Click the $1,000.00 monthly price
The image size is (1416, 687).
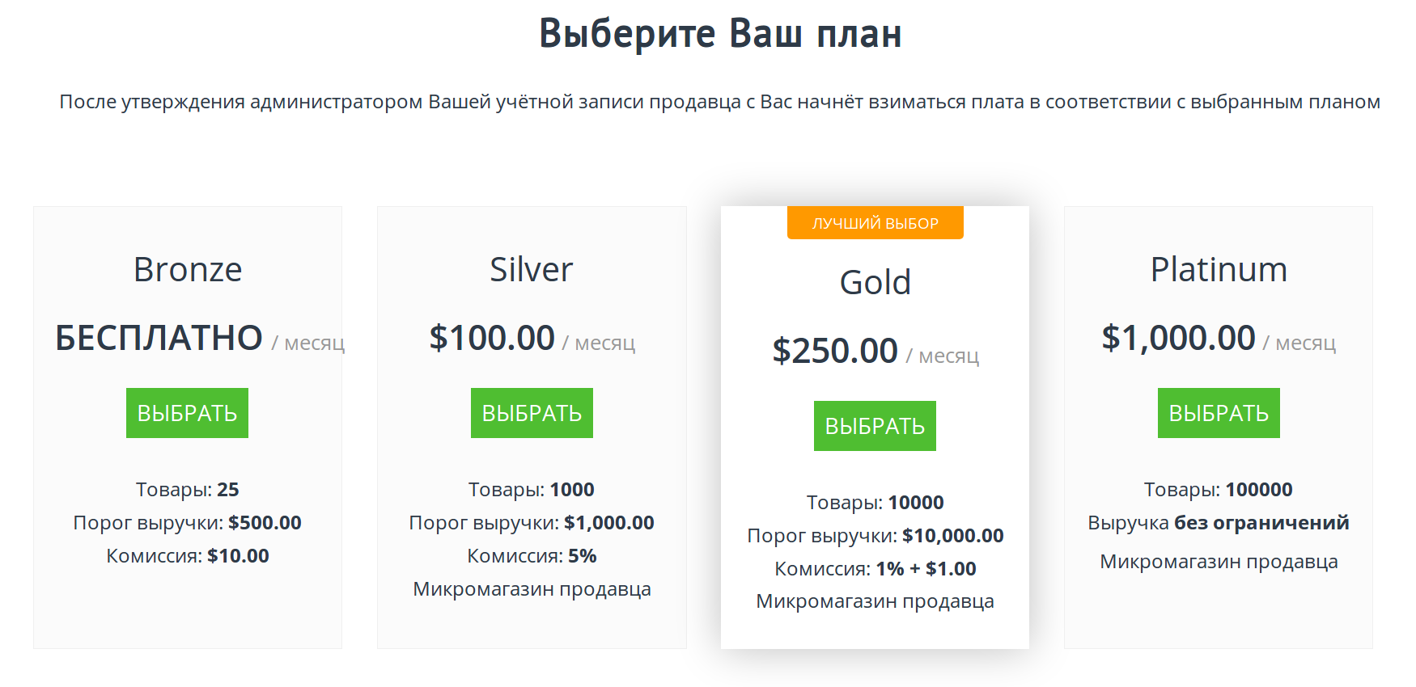[1178, 338]
